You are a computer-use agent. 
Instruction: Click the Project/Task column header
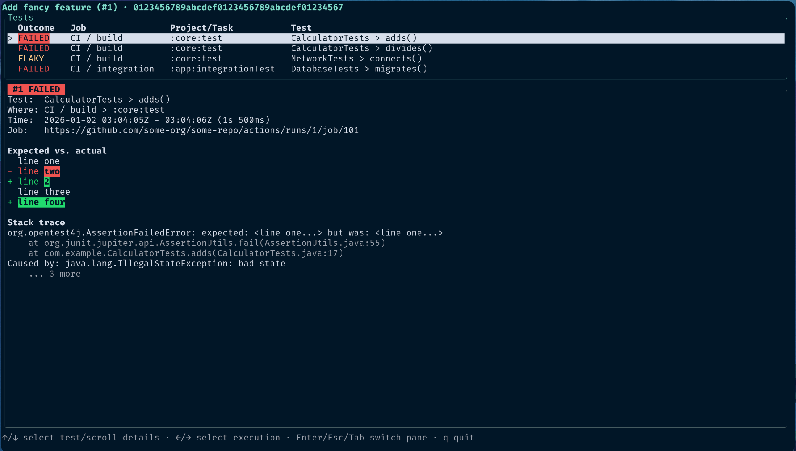(202, 28)
